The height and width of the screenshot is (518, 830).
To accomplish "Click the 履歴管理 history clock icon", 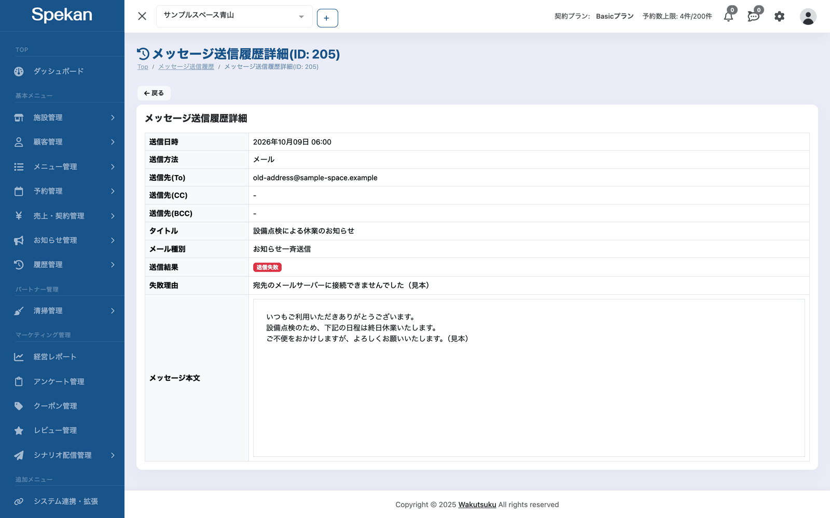I will [x=19, y=265].
